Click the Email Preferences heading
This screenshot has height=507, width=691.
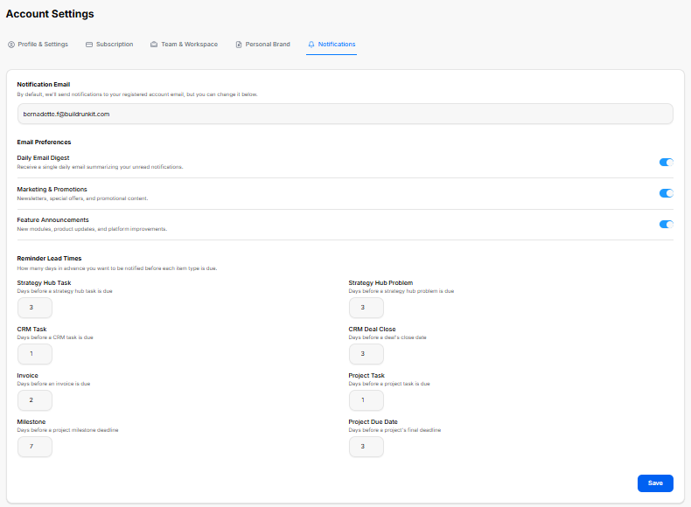44,142
